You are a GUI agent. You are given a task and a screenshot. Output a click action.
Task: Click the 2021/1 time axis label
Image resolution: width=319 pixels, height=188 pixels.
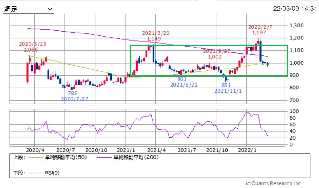pos(126,150)
